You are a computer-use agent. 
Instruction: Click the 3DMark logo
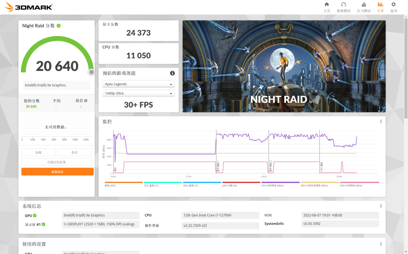[x=29, y=7]
